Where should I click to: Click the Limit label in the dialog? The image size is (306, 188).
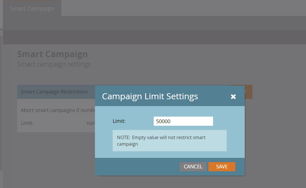(119, 121)
